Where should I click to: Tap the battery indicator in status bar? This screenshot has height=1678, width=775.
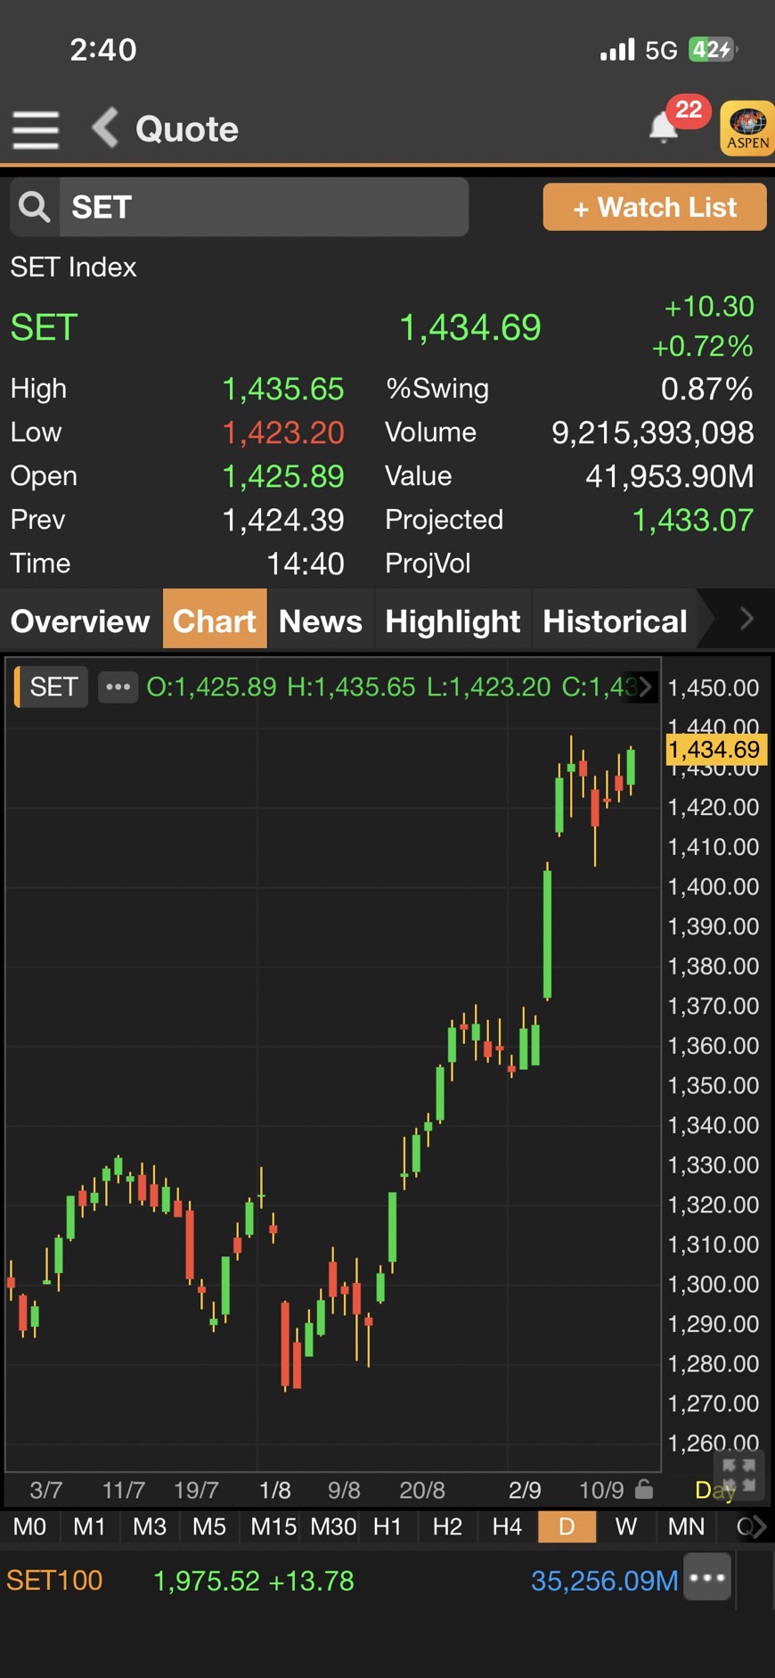pyautogui.click(x=713, y=49)
